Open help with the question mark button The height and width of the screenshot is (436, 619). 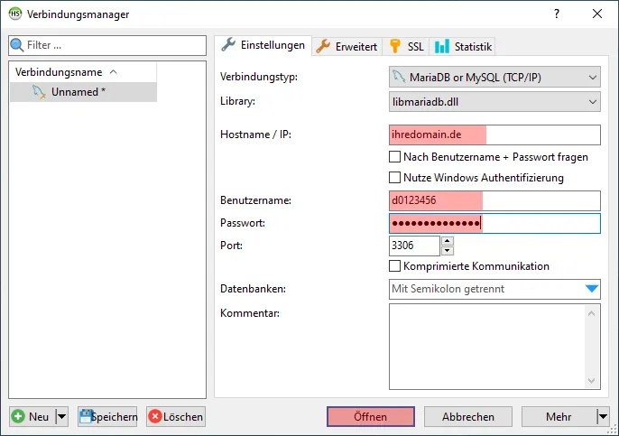[x=557, y=14]
